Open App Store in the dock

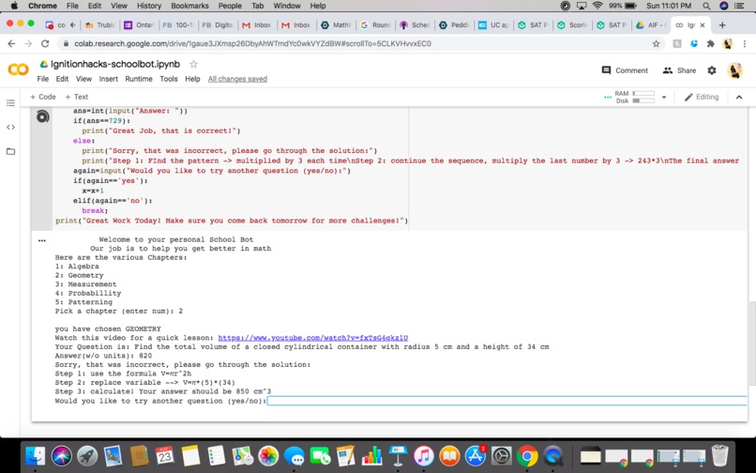pyautogui.click(x=476, y=455)
